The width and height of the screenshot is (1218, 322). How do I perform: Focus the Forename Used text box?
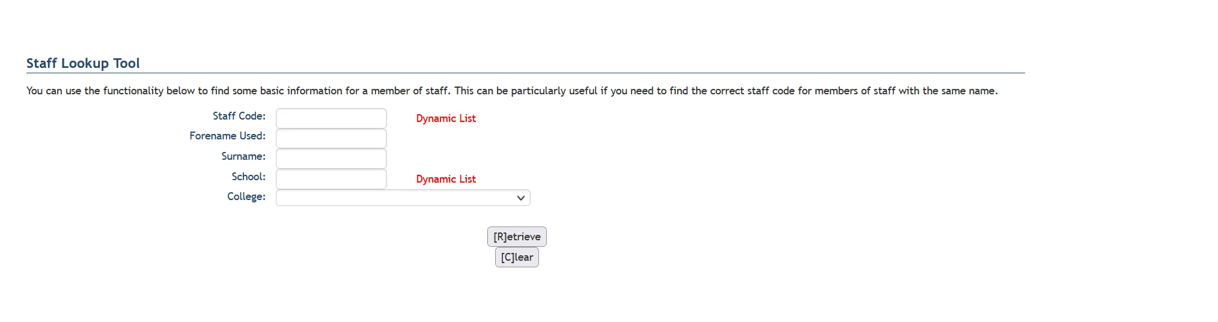tap(331, 139)
